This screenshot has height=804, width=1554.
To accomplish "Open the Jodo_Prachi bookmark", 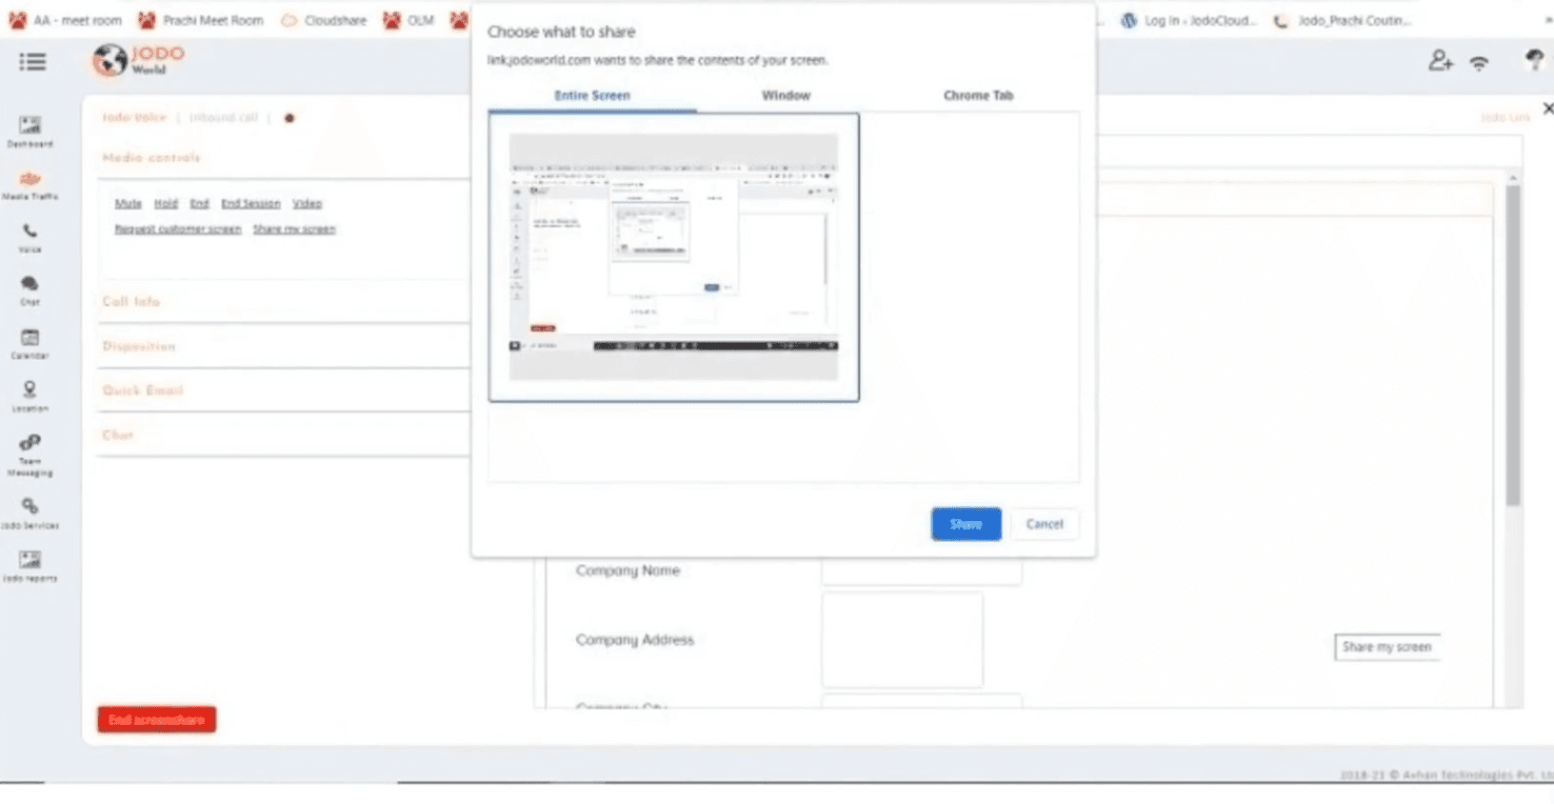I will click(1343, 20).
